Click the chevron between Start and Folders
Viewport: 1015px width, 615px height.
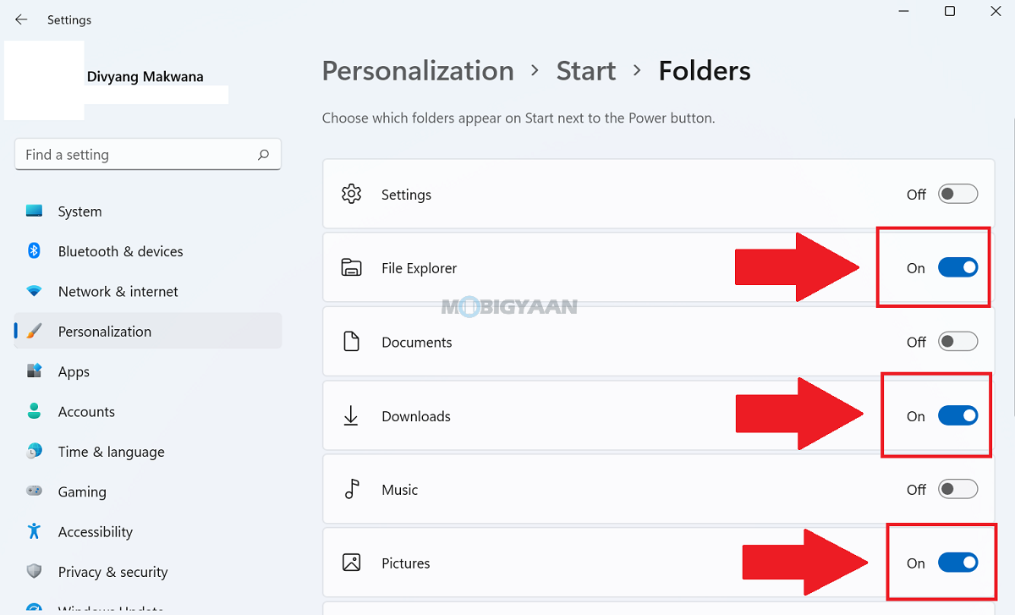[x=636, y=71]
